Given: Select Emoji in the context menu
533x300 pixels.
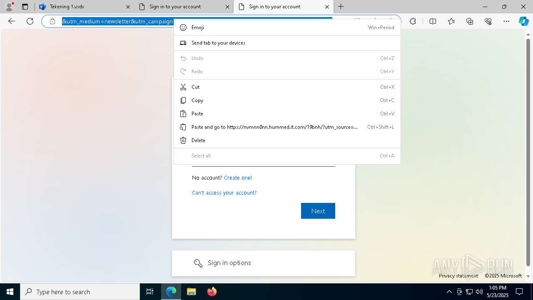Looking at the screenshot, I should (287, 27).
